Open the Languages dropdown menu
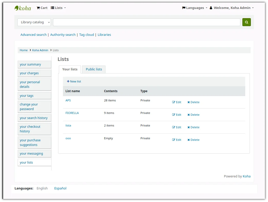The height and width of the screenshot is (202, 268). click(195, 8)
